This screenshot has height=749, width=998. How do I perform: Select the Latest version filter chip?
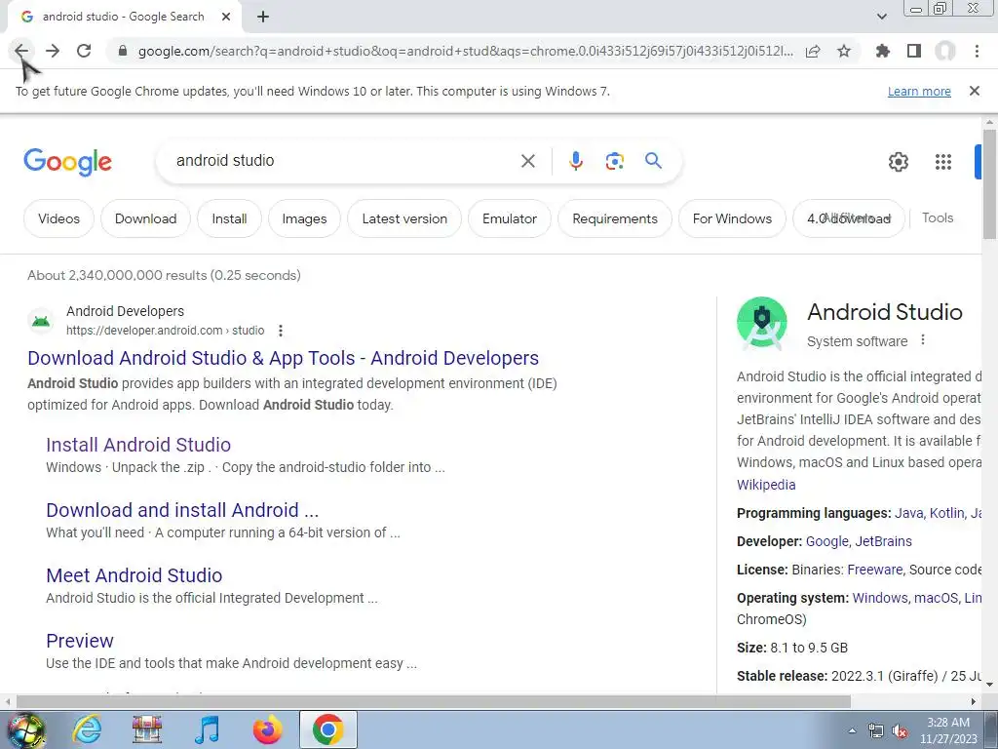point(404,218)
